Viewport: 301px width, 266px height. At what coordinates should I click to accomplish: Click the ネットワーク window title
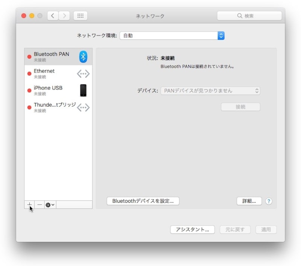150,16
